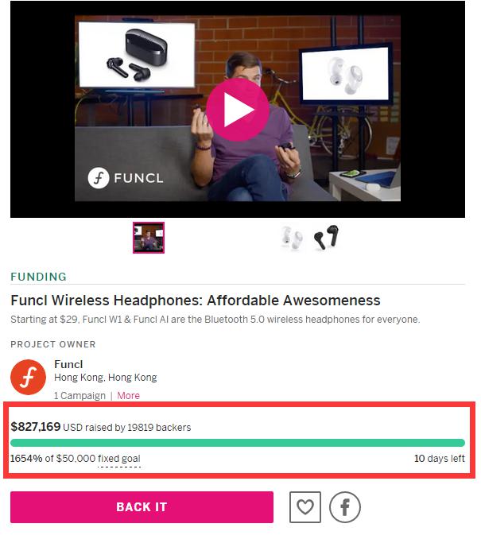Select the video thumbnail in gallery
The image size is (481, 543).
pos(149,238)
